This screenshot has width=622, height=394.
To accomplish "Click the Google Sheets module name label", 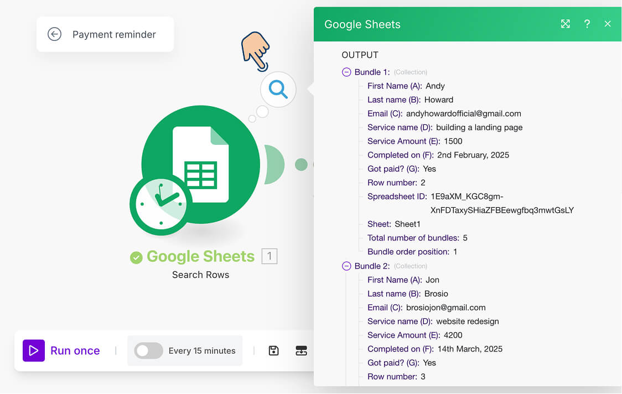I will [201, 256].
